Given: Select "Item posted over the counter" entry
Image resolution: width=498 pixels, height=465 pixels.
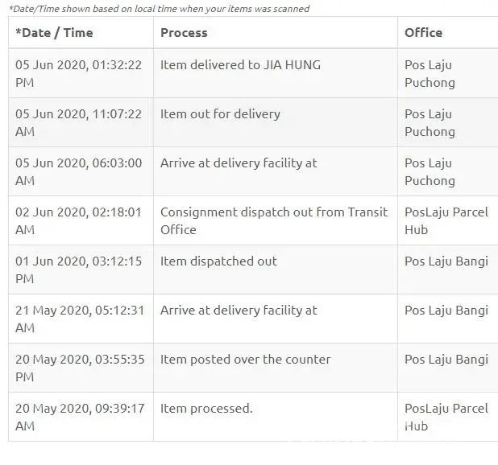Looking at the screenshot, I should pyautogui.click(x=245, y=360).
